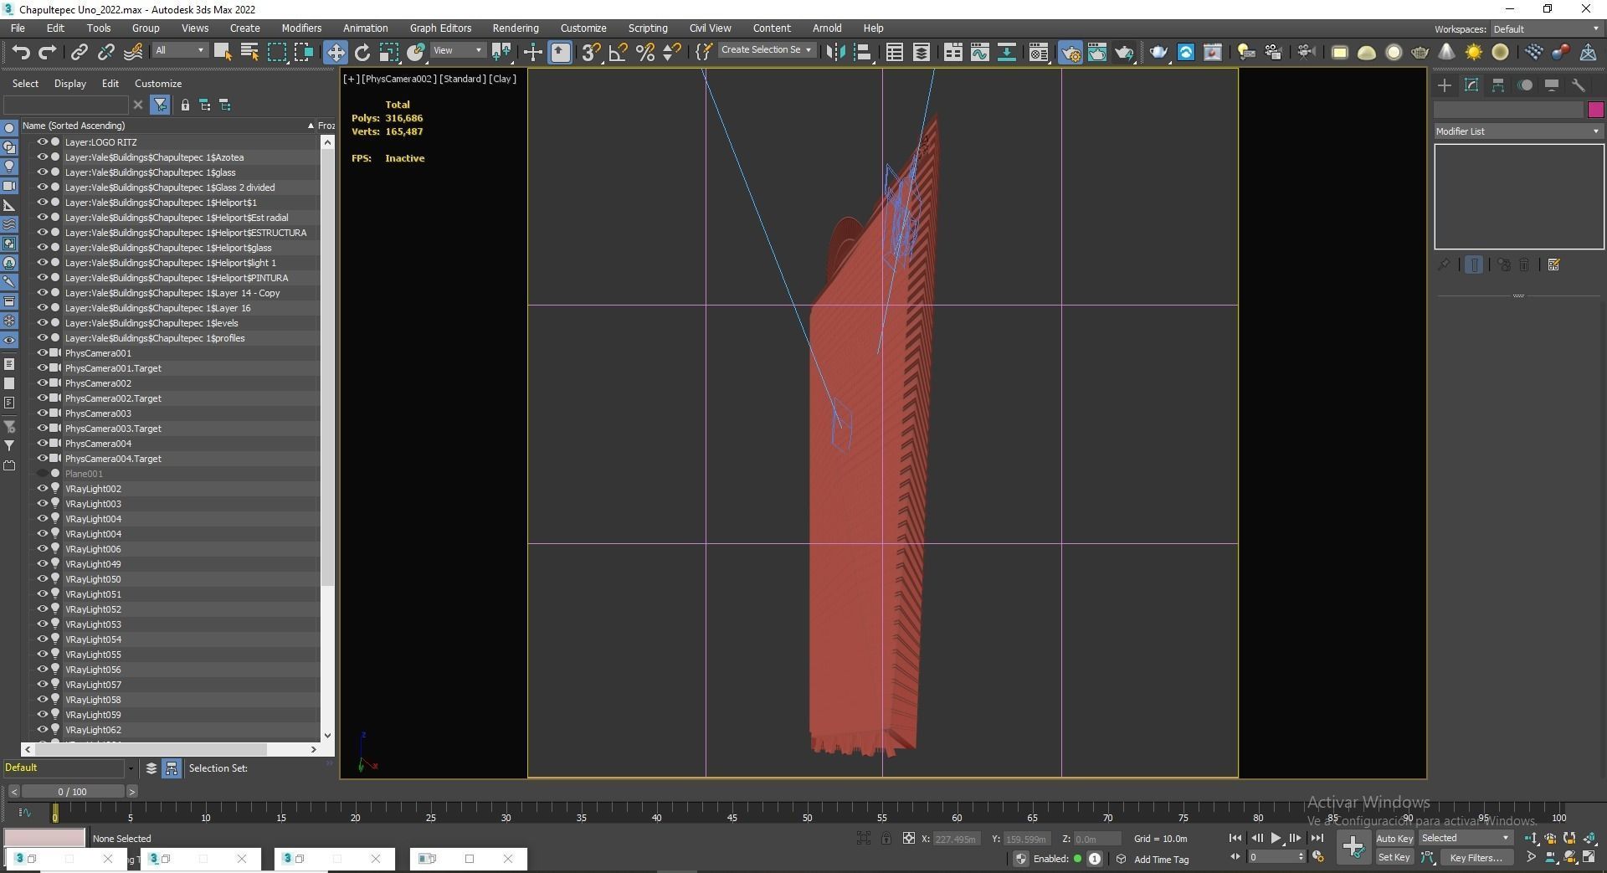Open the layer manager stack icon

[151, 768]
